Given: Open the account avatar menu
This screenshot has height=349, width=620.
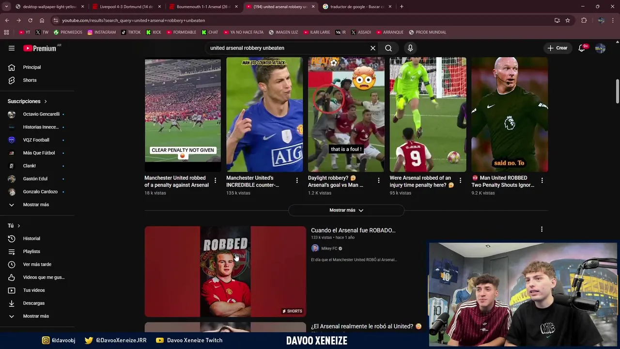Looking at the screenshot, I should (x=600, y=48).
